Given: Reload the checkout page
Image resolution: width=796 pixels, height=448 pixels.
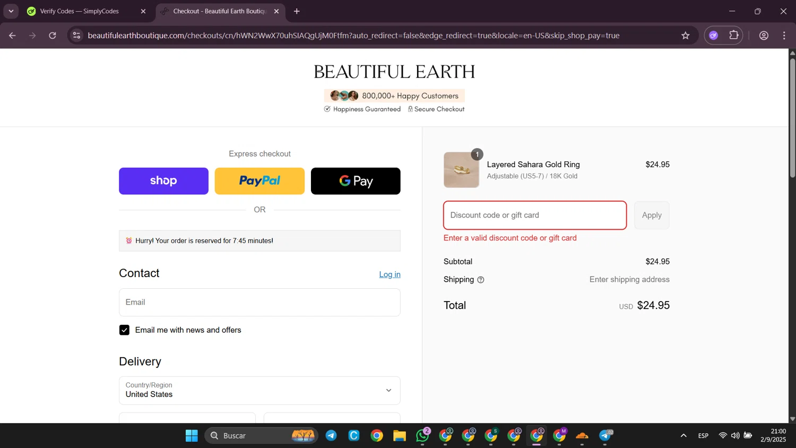Looking at the screenshot, I should [x=53, y=36].
